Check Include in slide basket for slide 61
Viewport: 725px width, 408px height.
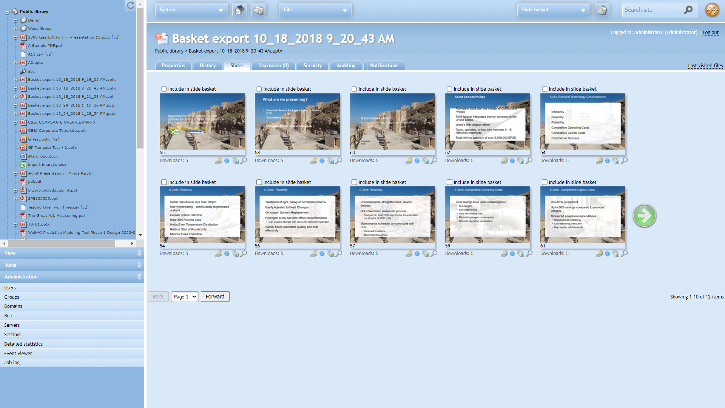point(545,182)
